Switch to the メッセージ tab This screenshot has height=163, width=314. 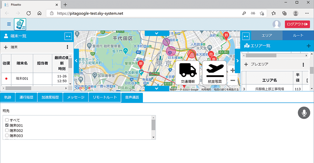76,97
